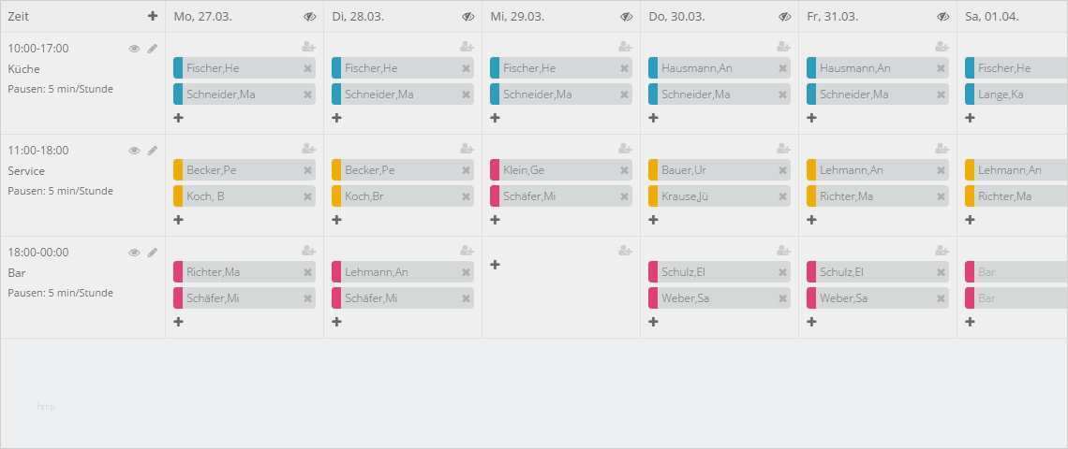Edit the 11:00-18:00 Service shift with the pencil
This screenshot has height=449, width=1068.
(153, 151)
